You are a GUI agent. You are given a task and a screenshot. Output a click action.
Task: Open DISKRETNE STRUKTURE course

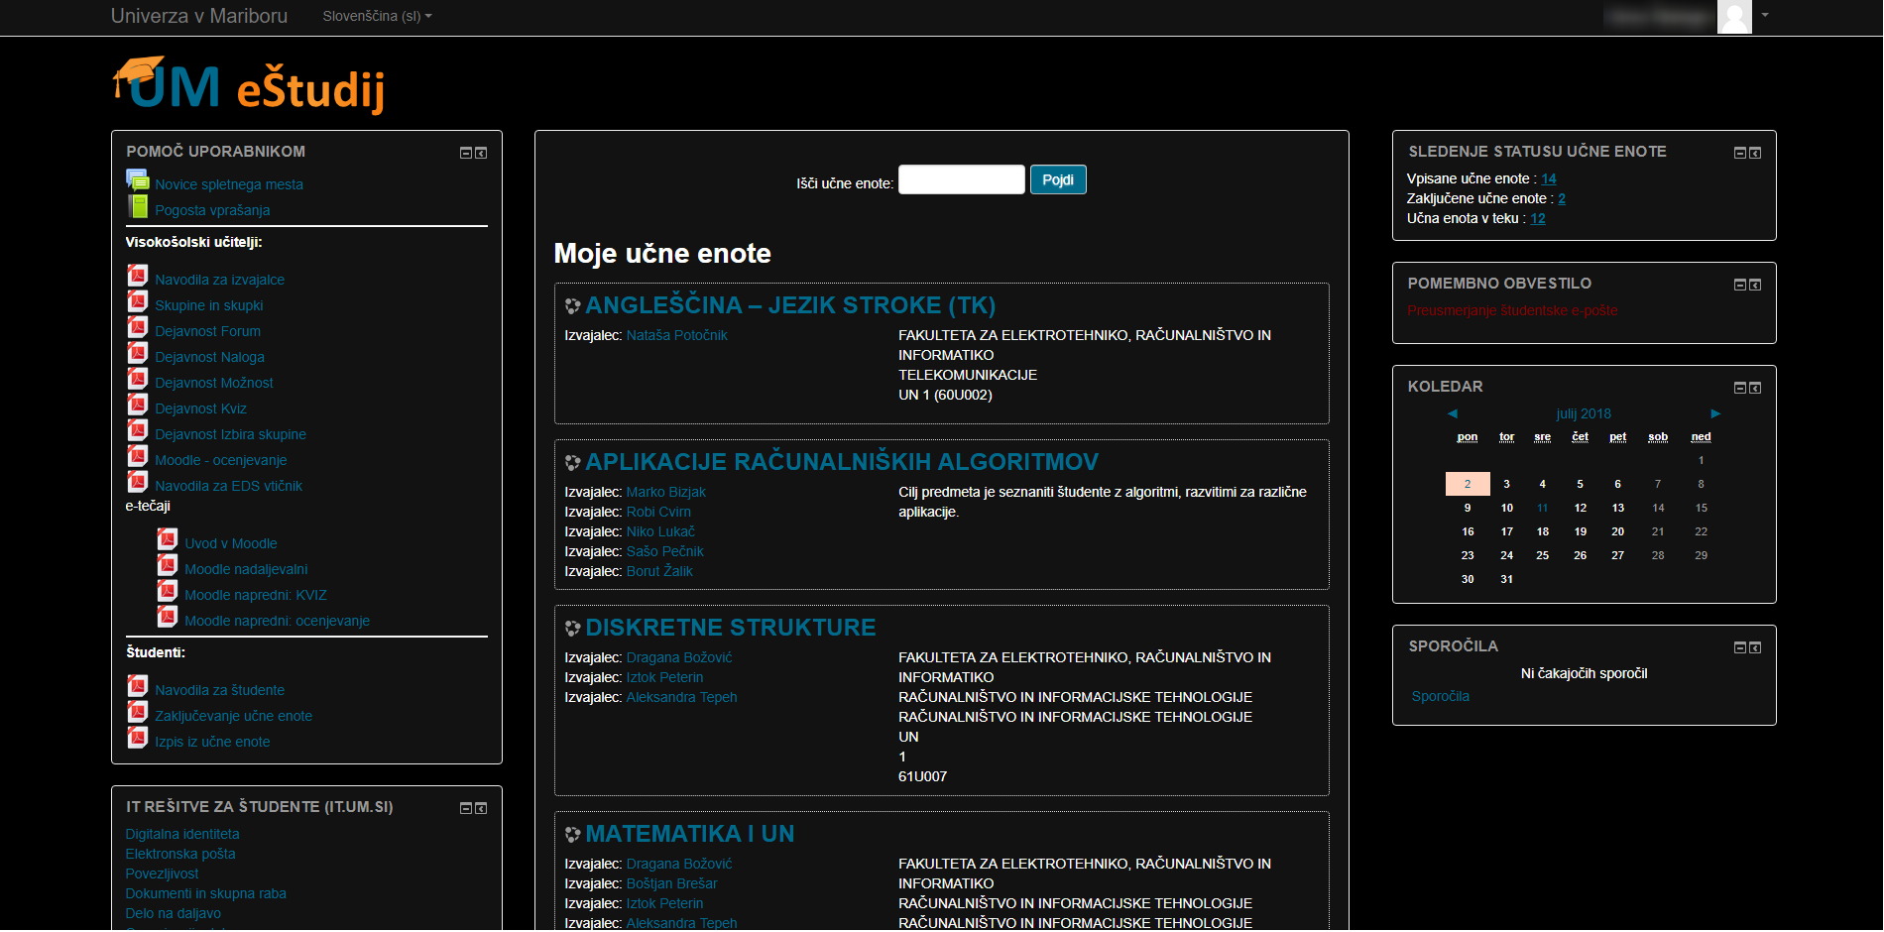[731, 628]
